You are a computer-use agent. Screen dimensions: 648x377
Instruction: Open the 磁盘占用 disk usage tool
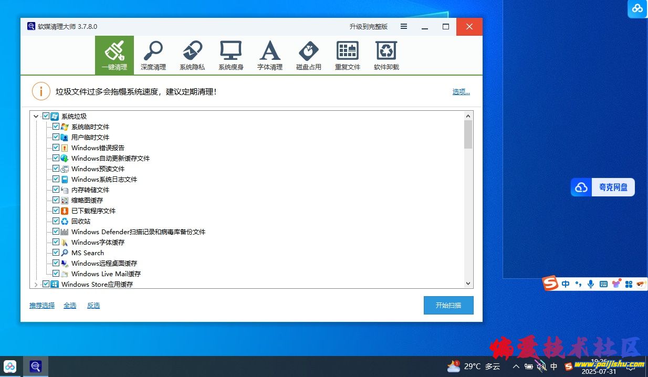(309, 56)
